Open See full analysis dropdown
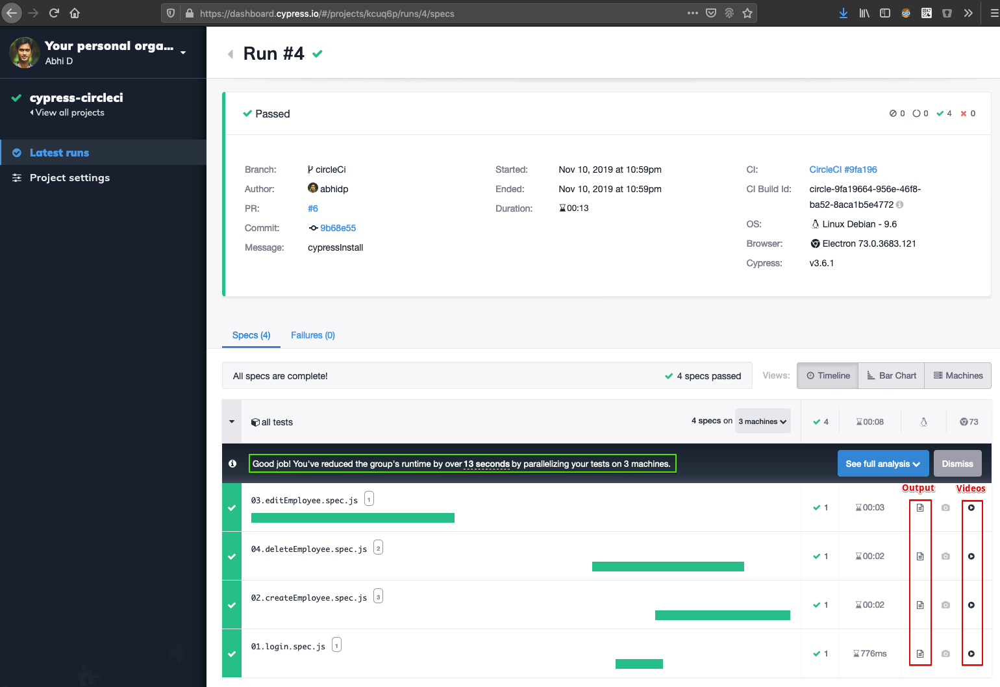 click(883, 464)
